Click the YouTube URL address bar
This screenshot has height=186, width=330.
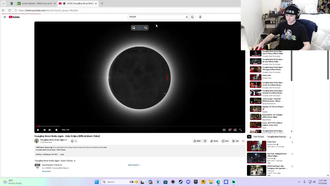pyautogui.click(x=126, y=10)
